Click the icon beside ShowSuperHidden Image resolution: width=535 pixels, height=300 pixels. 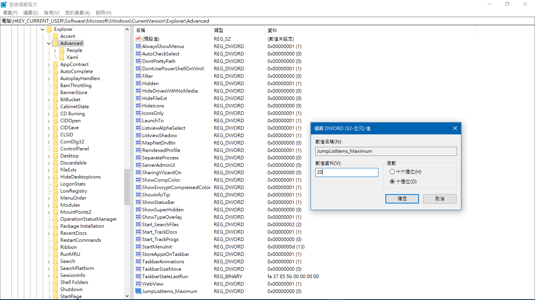click(x=138, y=209)
